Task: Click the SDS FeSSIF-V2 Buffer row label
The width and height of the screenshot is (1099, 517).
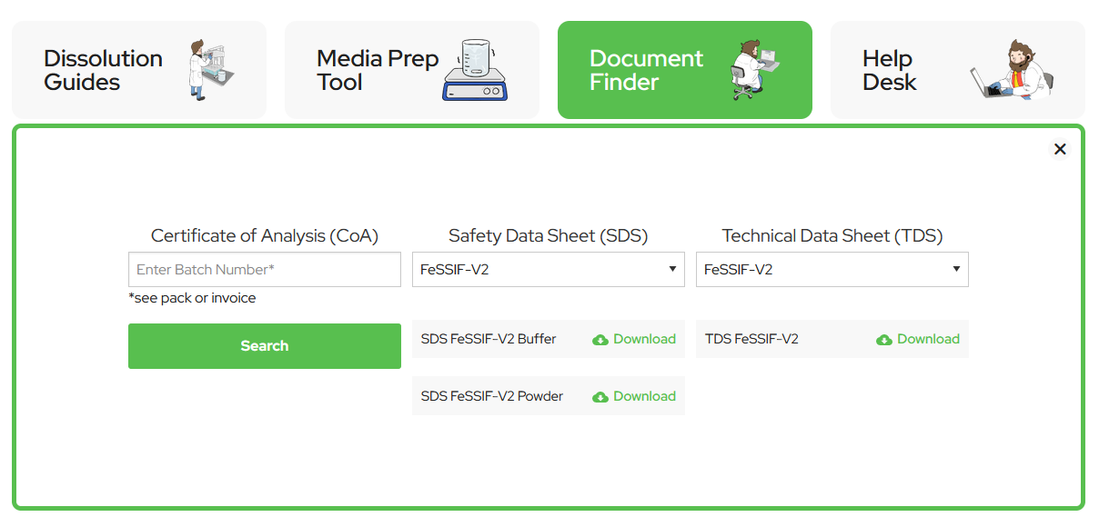Action: pos(489,339)
